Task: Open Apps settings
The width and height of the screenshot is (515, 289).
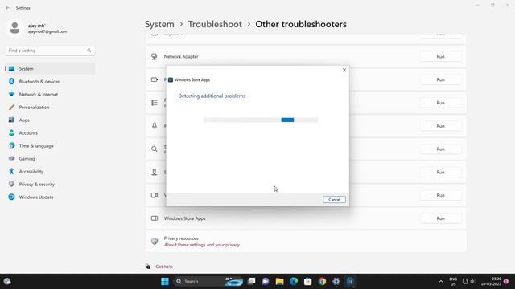Action: click(x=50, y=120)
